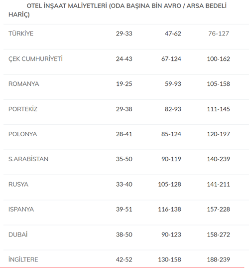Select the İNGİLTERE country cell
Image resolution: width=249 pixels, height=268 pixels.
[23, 260]
